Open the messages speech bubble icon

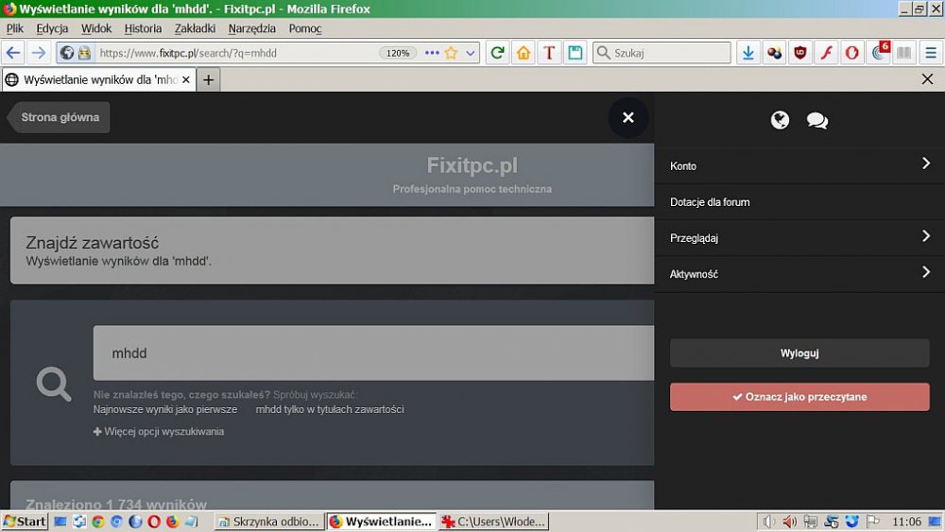[816, 120]
